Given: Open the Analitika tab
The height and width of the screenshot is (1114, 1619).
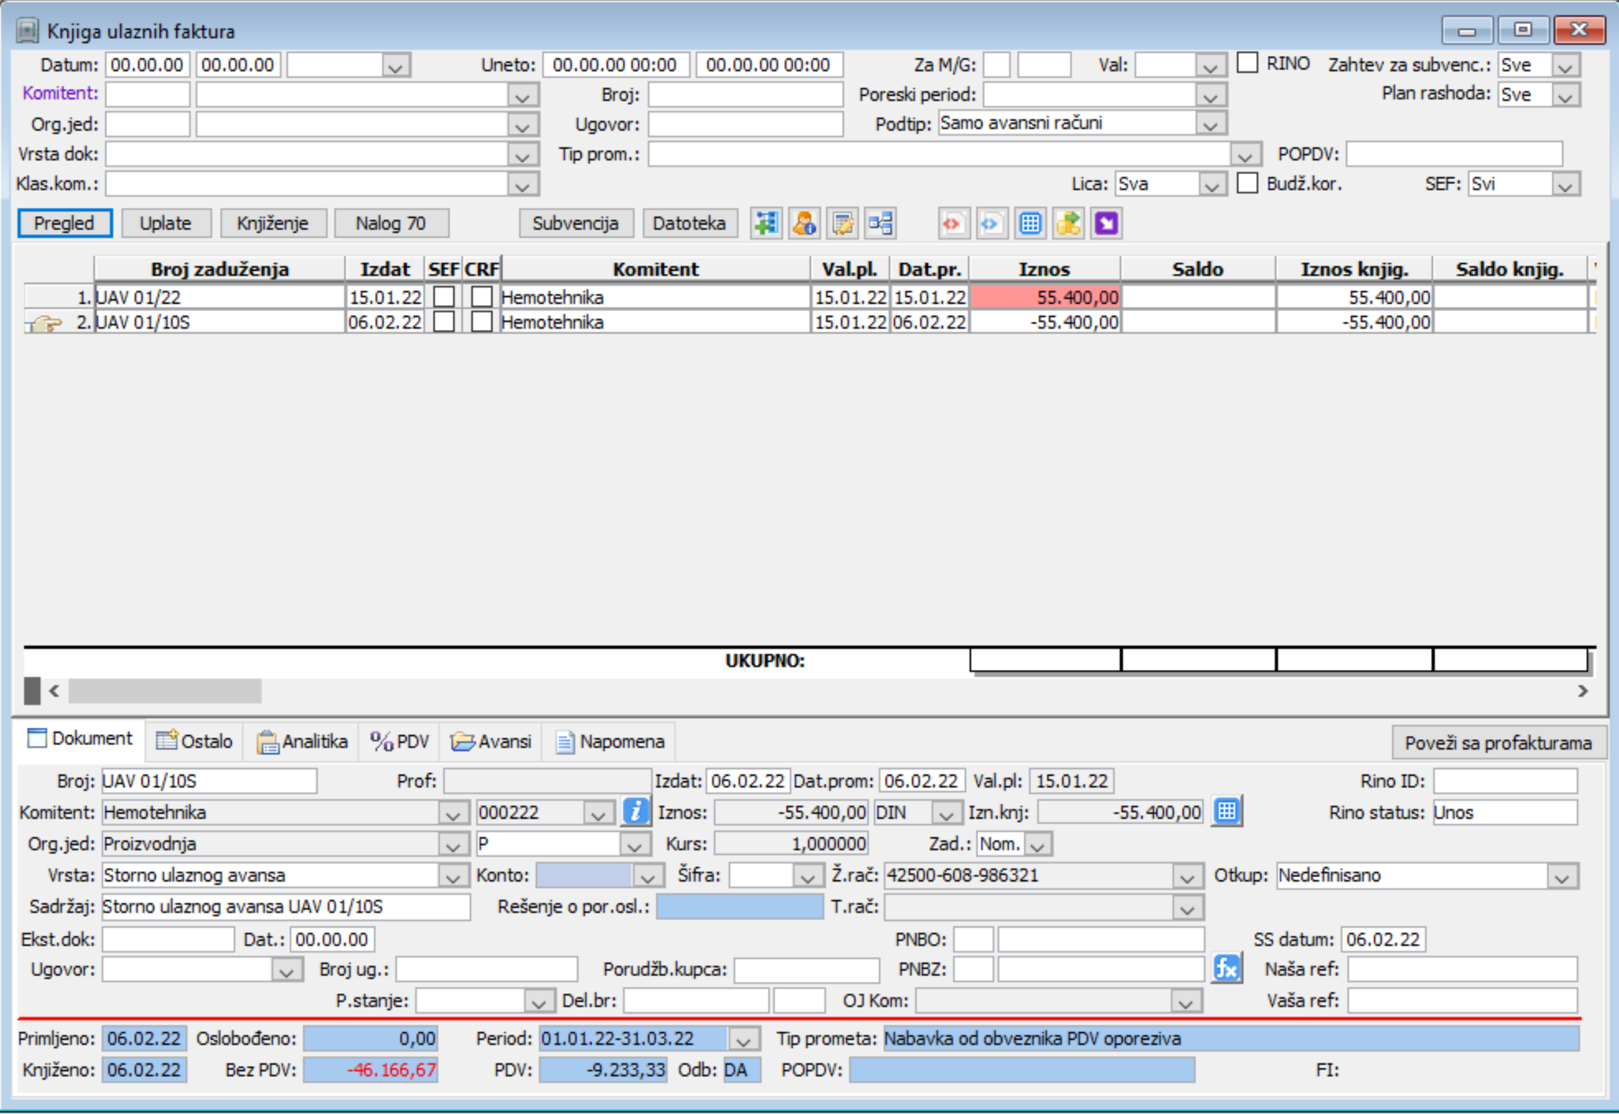Looking at the screenshot, I should tap(302, 741).
